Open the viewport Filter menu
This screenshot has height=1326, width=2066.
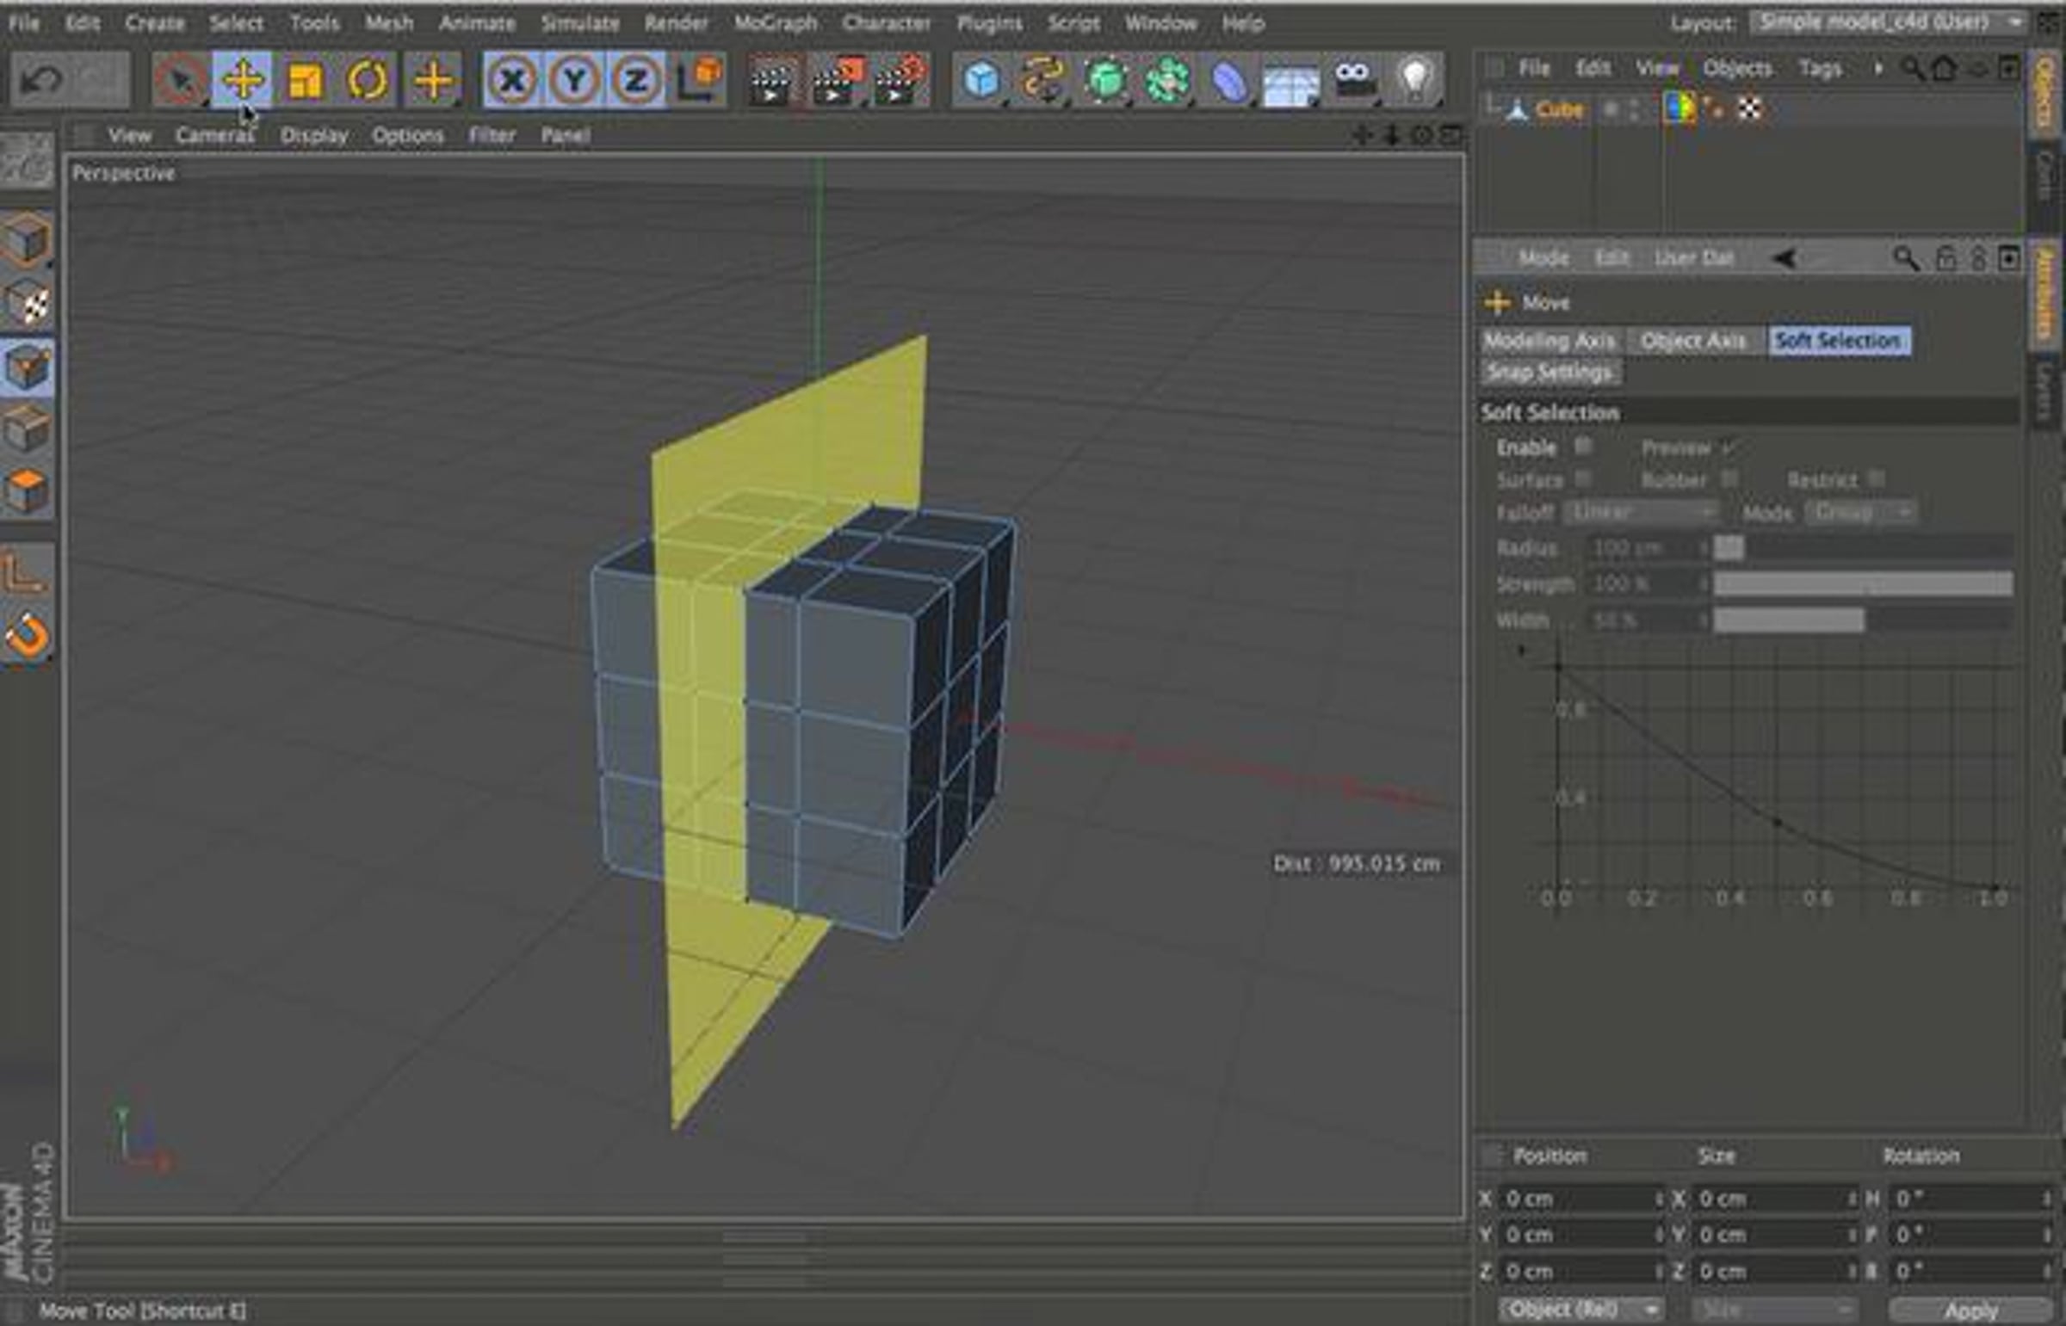[x=492, y=135]
